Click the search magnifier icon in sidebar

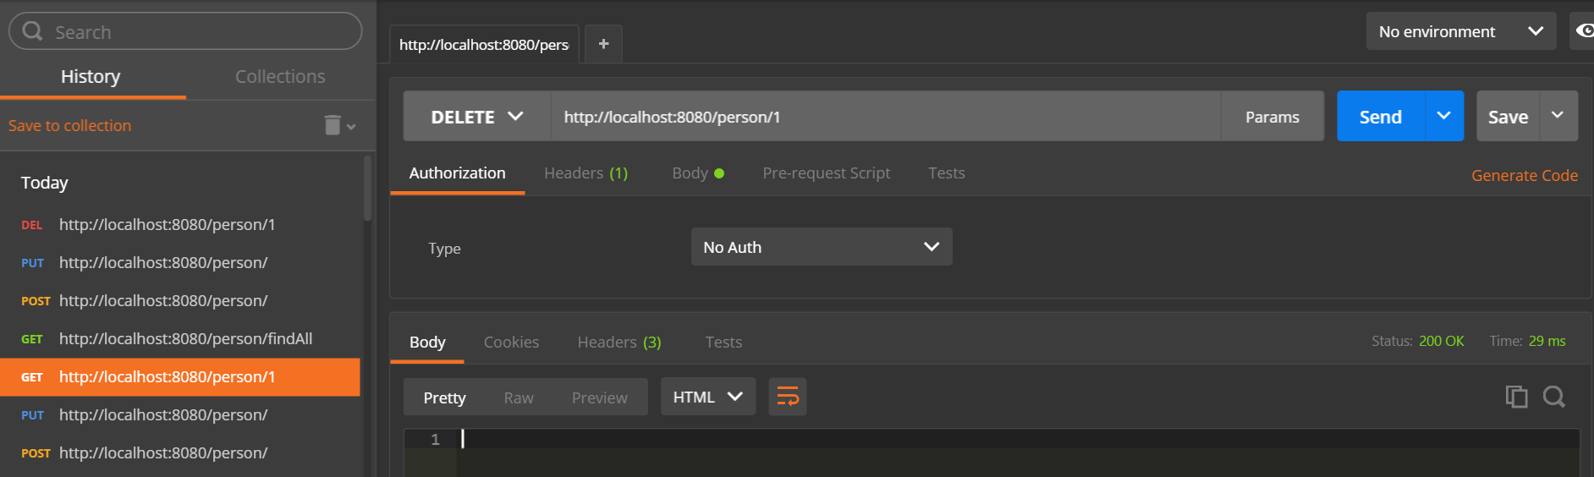[x=32, y=31]
